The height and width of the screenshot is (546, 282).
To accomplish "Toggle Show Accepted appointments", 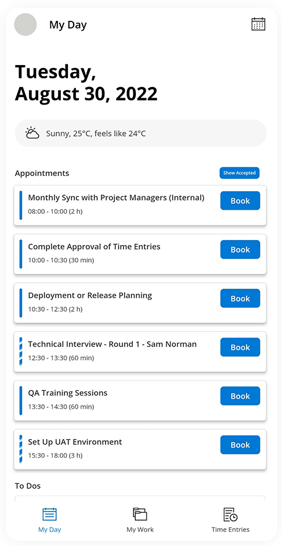I will (x=239, y=173).
